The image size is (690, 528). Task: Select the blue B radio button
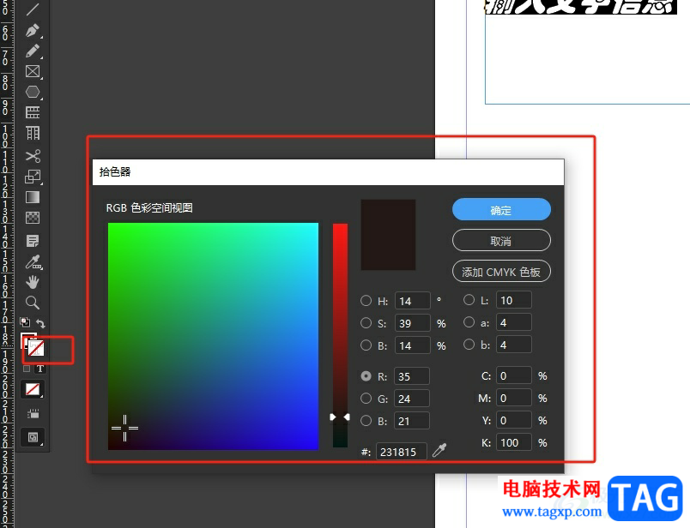[366, 421]
